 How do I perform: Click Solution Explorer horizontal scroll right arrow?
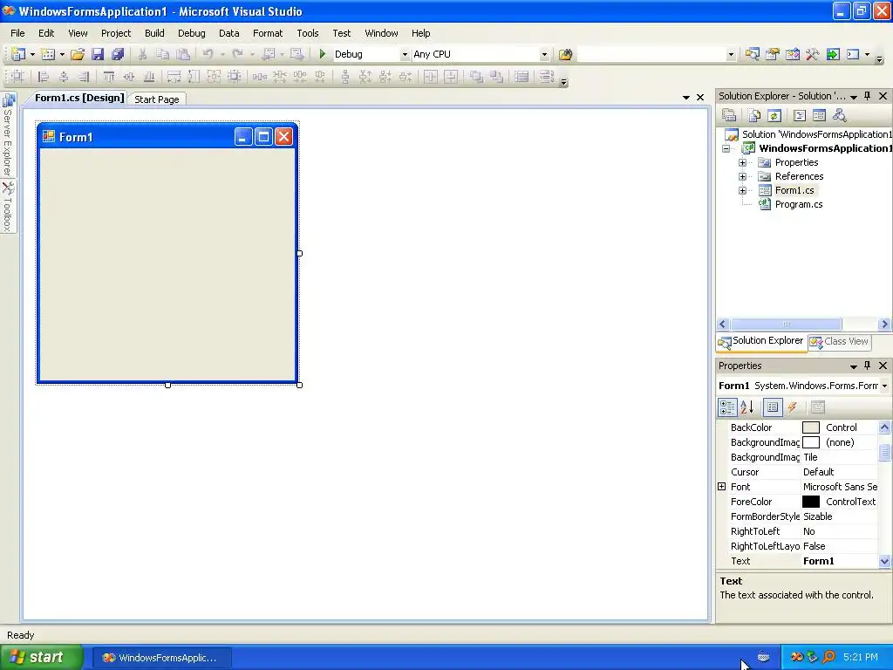[884, 325]
